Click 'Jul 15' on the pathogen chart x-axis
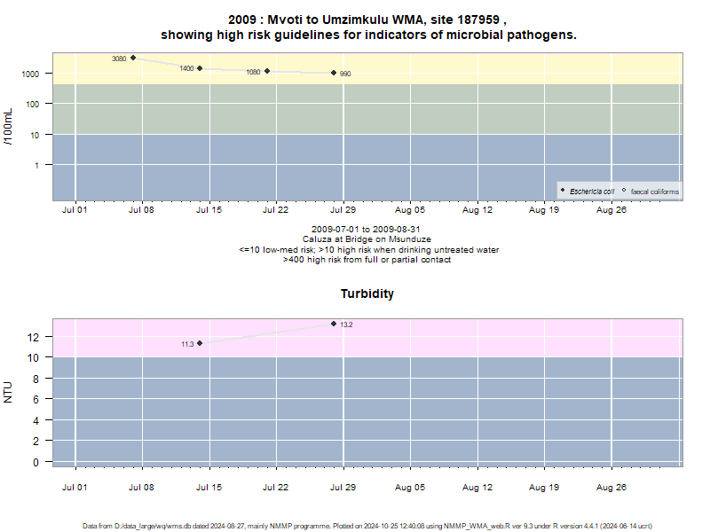710x532 pixels. point(209,210)
